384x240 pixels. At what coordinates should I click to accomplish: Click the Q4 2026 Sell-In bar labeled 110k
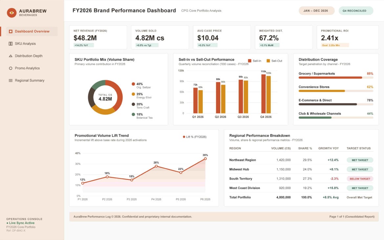coord(264,94)
